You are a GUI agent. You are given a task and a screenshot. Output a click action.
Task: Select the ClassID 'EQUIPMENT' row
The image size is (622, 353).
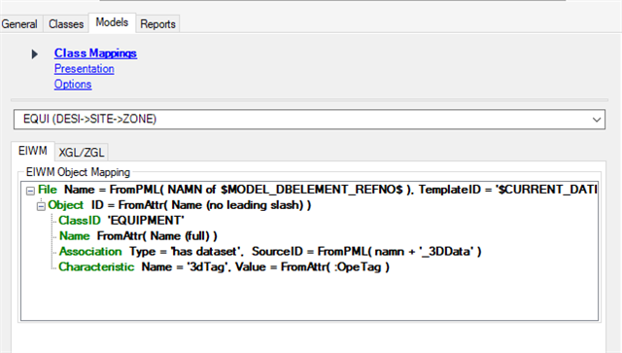(x=121, y=221)
